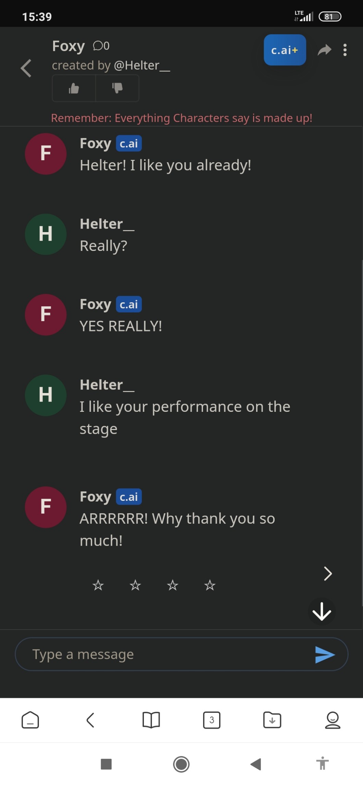The width and height of the screenshot is (363, 786).
Task: Rate the reply with the fourth star
Action: 210,585
